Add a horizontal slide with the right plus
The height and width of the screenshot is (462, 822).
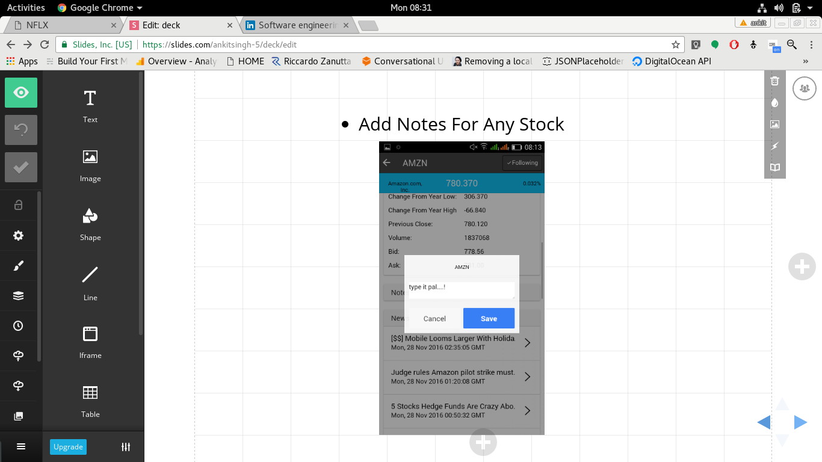pos(802,266)
